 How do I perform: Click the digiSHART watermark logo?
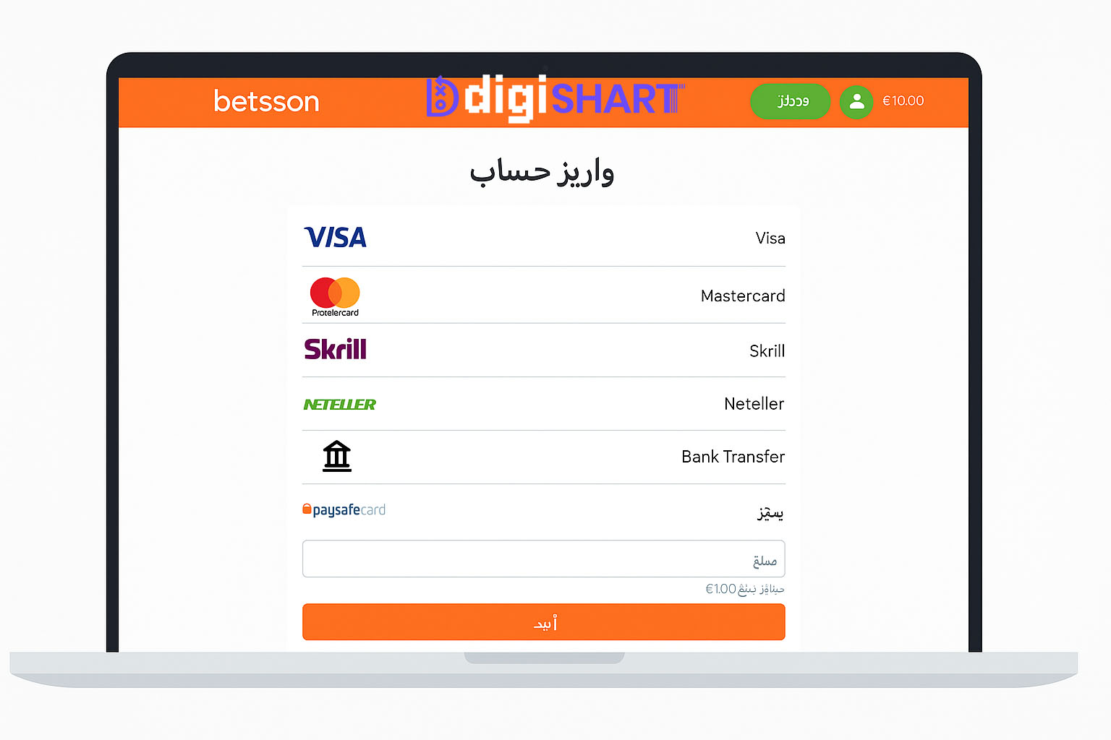pyautogui.click(x=555, y=98)
